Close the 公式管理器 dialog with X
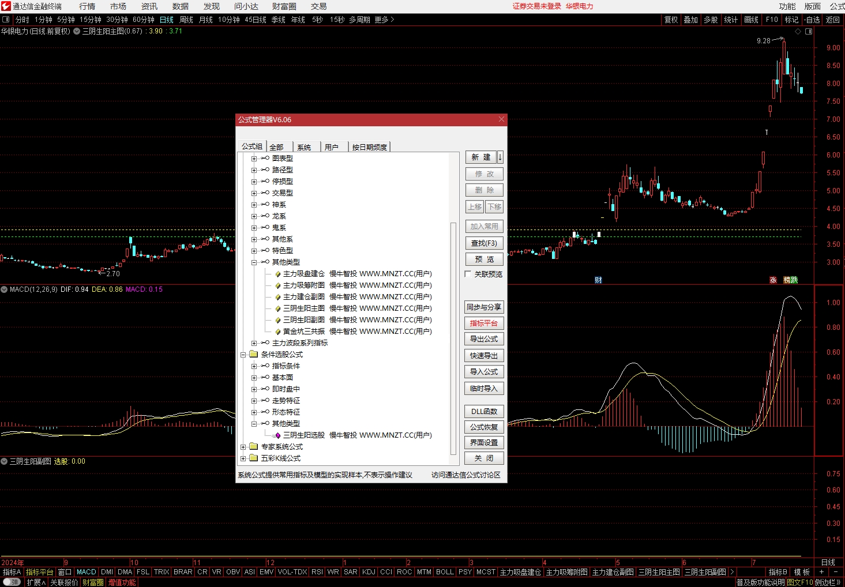The width and height of the screenshot is (845, 587). pyautogui.click(x=501, y=119)
